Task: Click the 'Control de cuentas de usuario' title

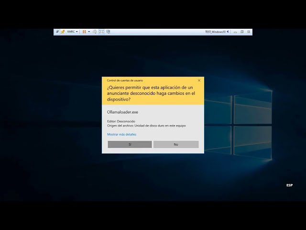Action: pyautogui.click(x=125, y=80)
